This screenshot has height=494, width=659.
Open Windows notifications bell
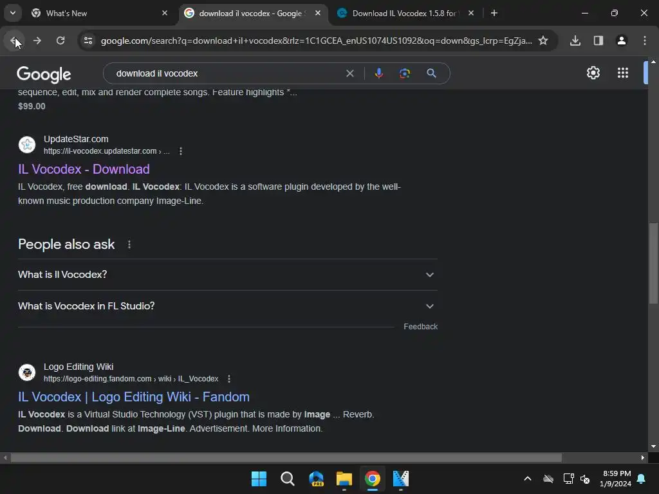642,479
